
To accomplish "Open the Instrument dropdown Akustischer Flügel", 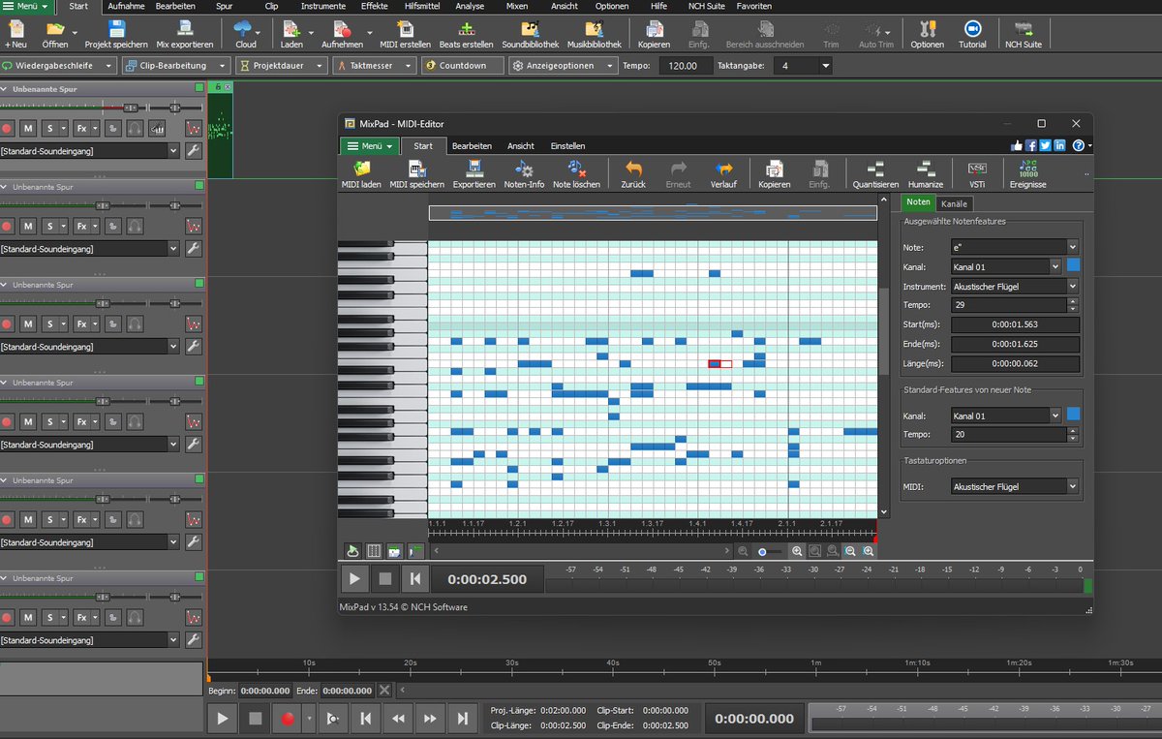I will tap(1014, 286).
